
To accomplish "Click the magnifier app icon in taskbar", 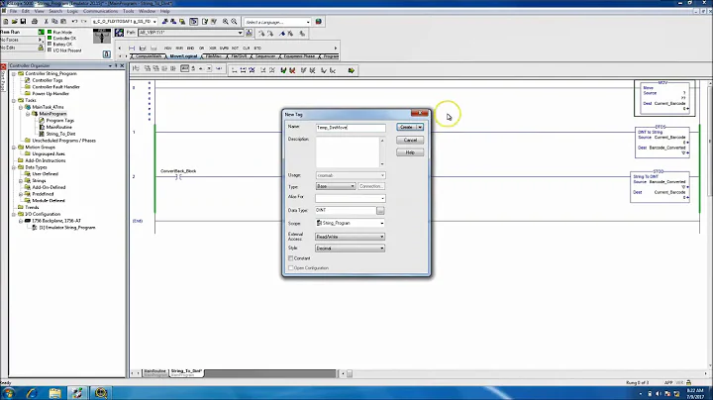I will coord(101,393).
